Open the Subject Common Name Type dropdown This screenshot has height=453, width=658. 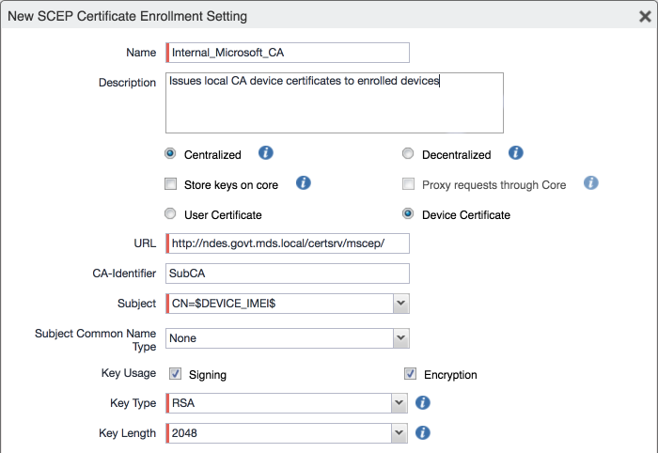pos(401,338)
